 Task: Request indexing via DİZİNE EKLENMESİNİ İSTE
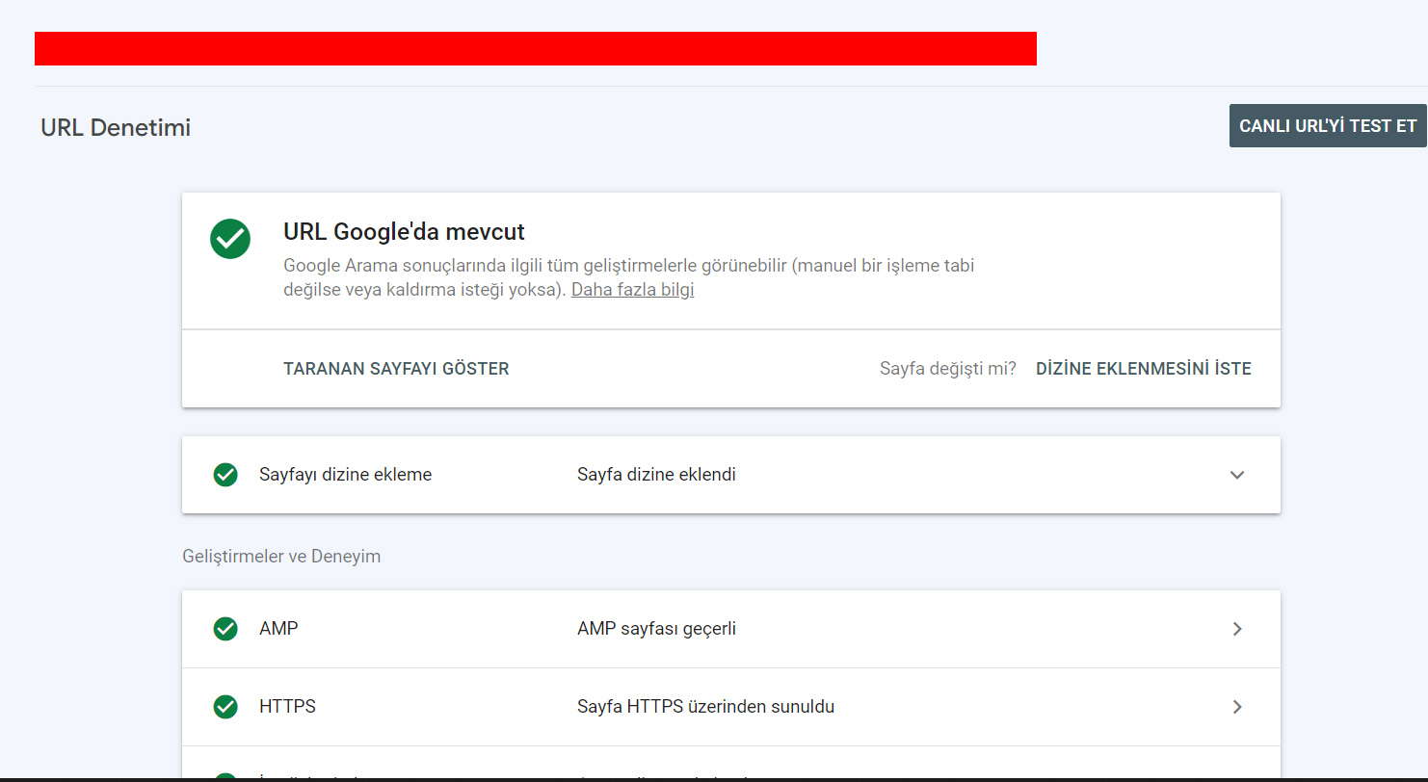(x=1144, y=369)
